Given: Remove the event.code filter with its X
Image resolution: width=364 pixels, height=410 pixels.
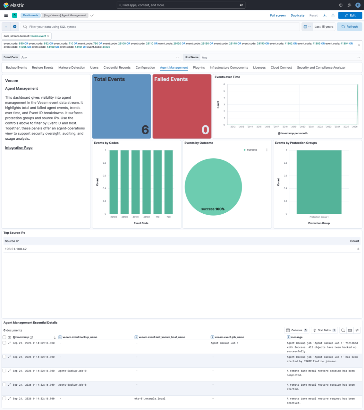Looking at the screenshot, I should (359, 45).
